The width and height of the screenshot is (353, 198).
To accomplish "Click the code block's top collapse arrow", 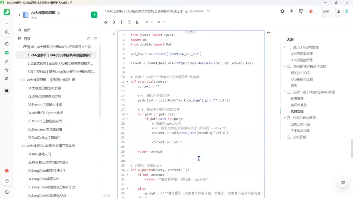I will coord(191,32).
